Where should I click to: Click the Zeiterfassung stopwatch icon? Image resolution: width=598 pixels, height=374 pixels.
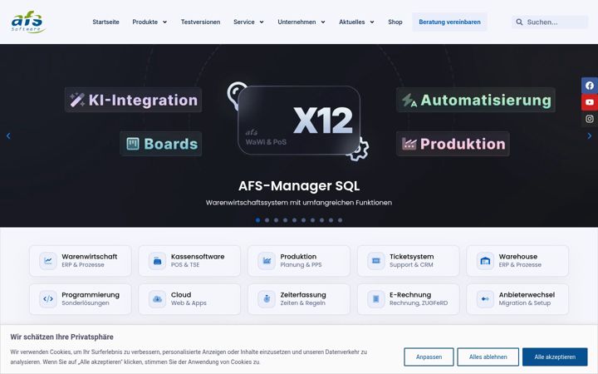[267, 299]
